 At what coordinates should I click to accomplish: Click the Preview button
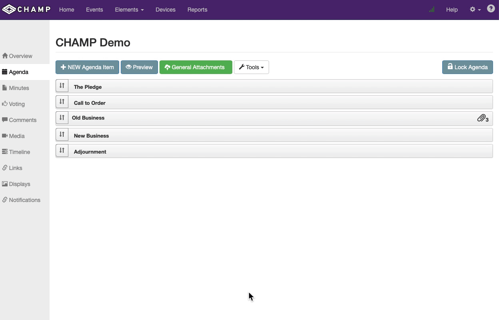click(139, 67)
